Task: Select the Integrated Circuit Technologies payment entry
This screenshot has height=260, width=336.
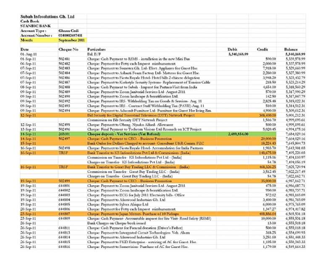Action: click(139, 233)
